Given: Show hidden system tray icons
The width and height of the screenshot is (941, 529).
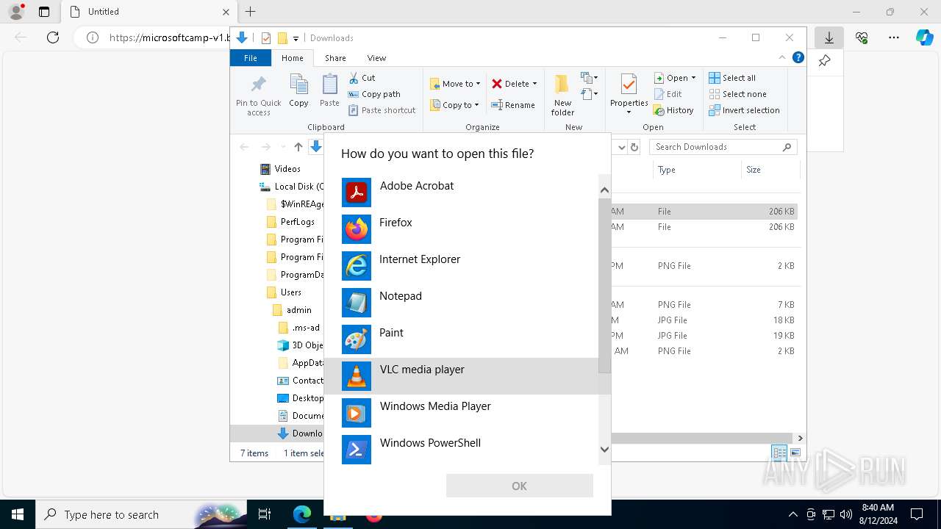Looking at the screenshot, I should (792, 514).
